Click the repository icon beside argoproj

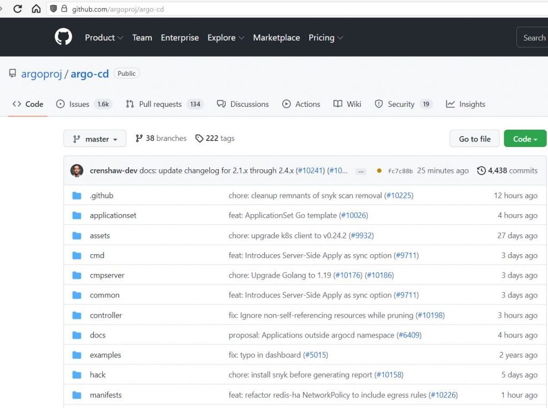[x=13, y=73]
